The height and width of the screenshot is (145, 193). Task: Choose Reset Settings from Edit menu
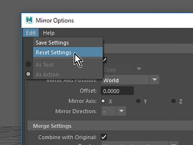tap(68, 52)
